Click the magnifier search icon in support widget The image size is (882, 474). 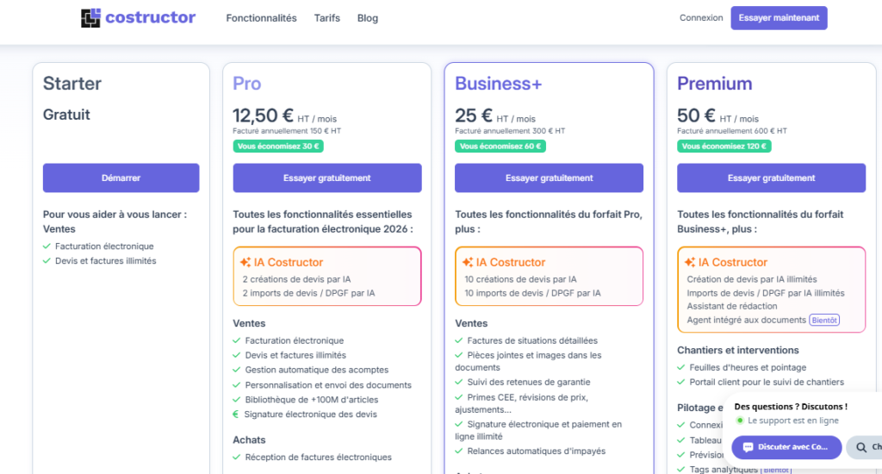tap(861, 447)
